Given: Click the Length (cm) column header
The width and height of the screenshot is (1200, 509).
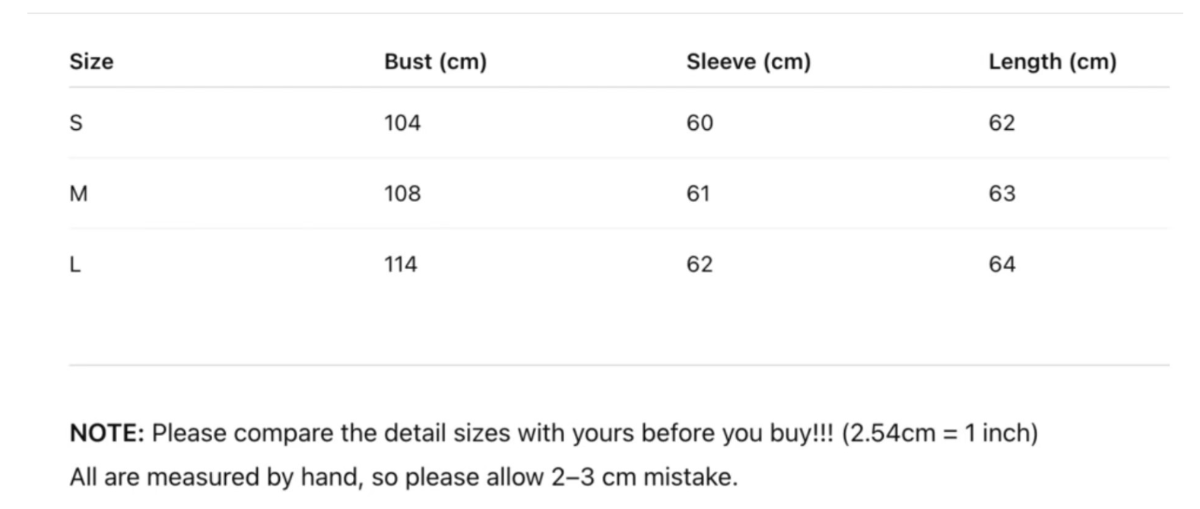Looking at the screenshot, I should pyautogui.click(x=1052, y=62).
